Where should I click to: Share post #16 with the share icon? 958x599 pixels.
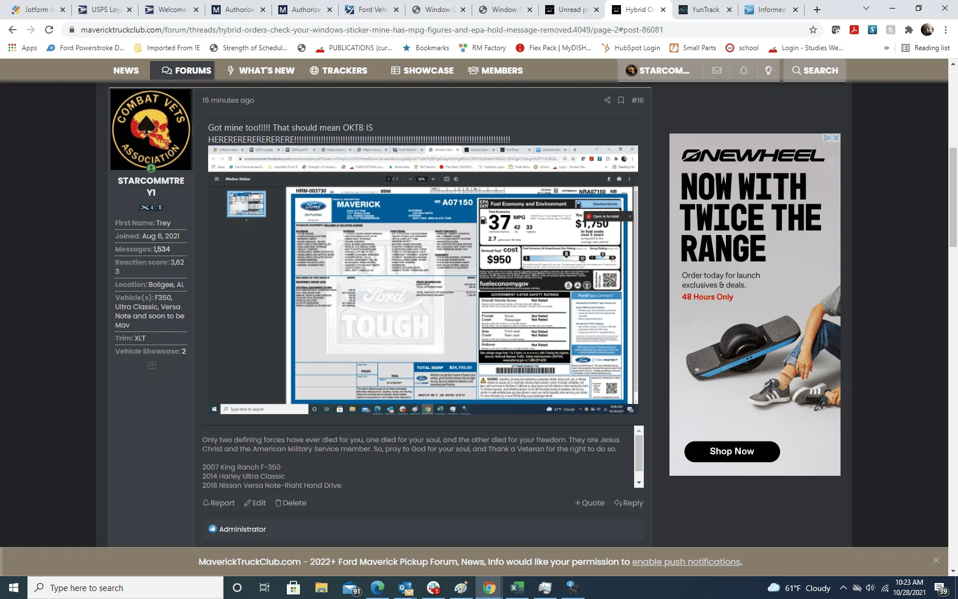pyautogui.click(x=607, y=100)
